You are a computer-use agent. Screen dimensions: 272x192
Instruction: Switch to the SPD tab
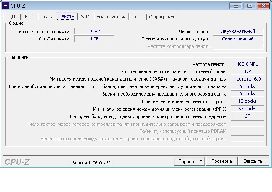point(85,17)
